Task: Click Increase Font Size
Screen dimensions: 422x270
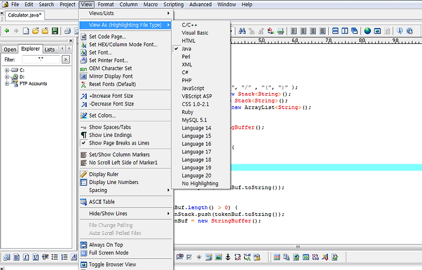Action: pos(125,95)
